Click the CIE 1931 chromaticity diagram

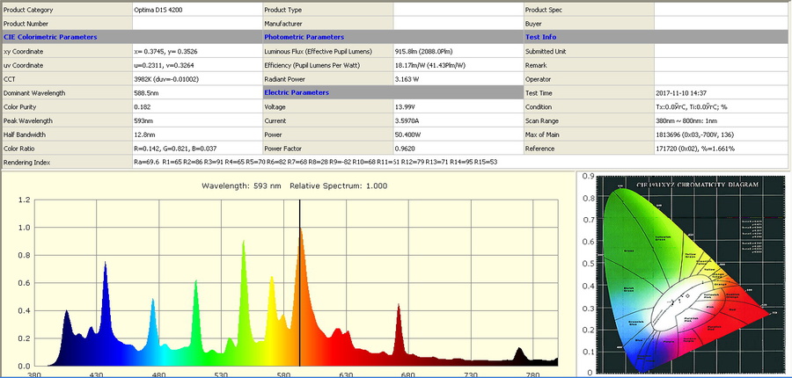[x=691, y=274]
